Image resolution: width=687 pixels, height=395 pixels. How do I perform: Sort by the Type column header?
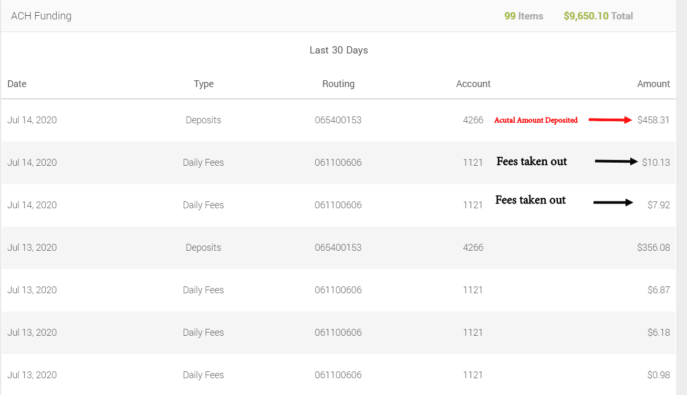point(203,84)
